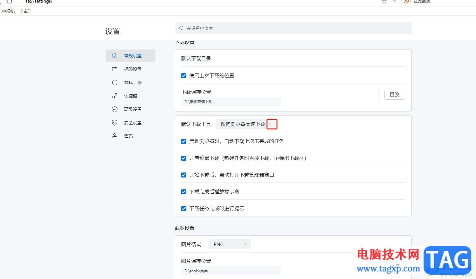Open 常规设置 menu item
This screenshot has height=279, width=476.
point(131,56)
